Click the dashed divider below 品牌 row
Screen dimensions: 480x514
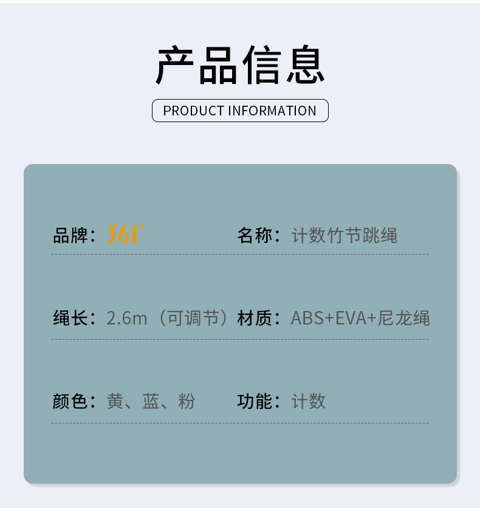click(240, 255)
